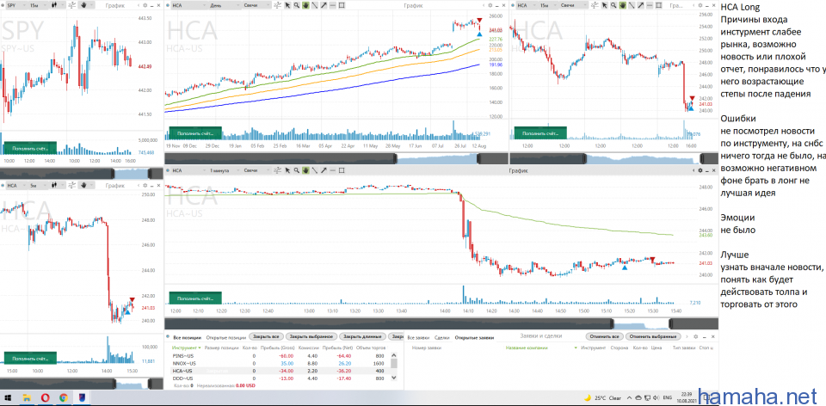
Task: Click the Название компании column header
Action: 527,348
